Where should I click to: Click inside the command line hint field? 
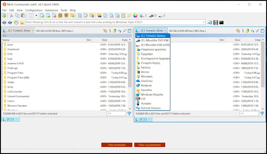pyautogui.click(x=113, y=22)
